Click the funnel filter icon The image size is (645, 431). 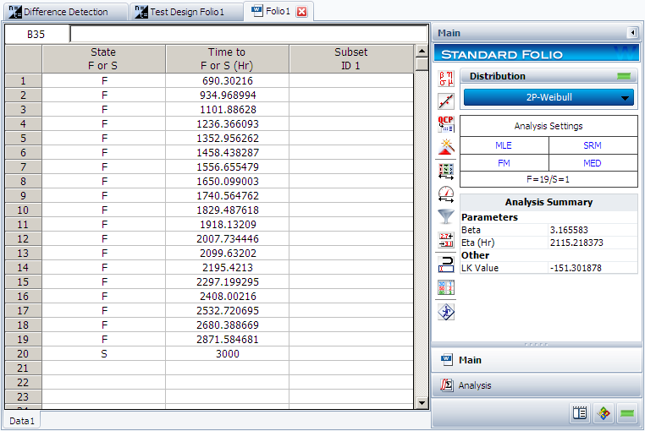click(x=445, y=216)
